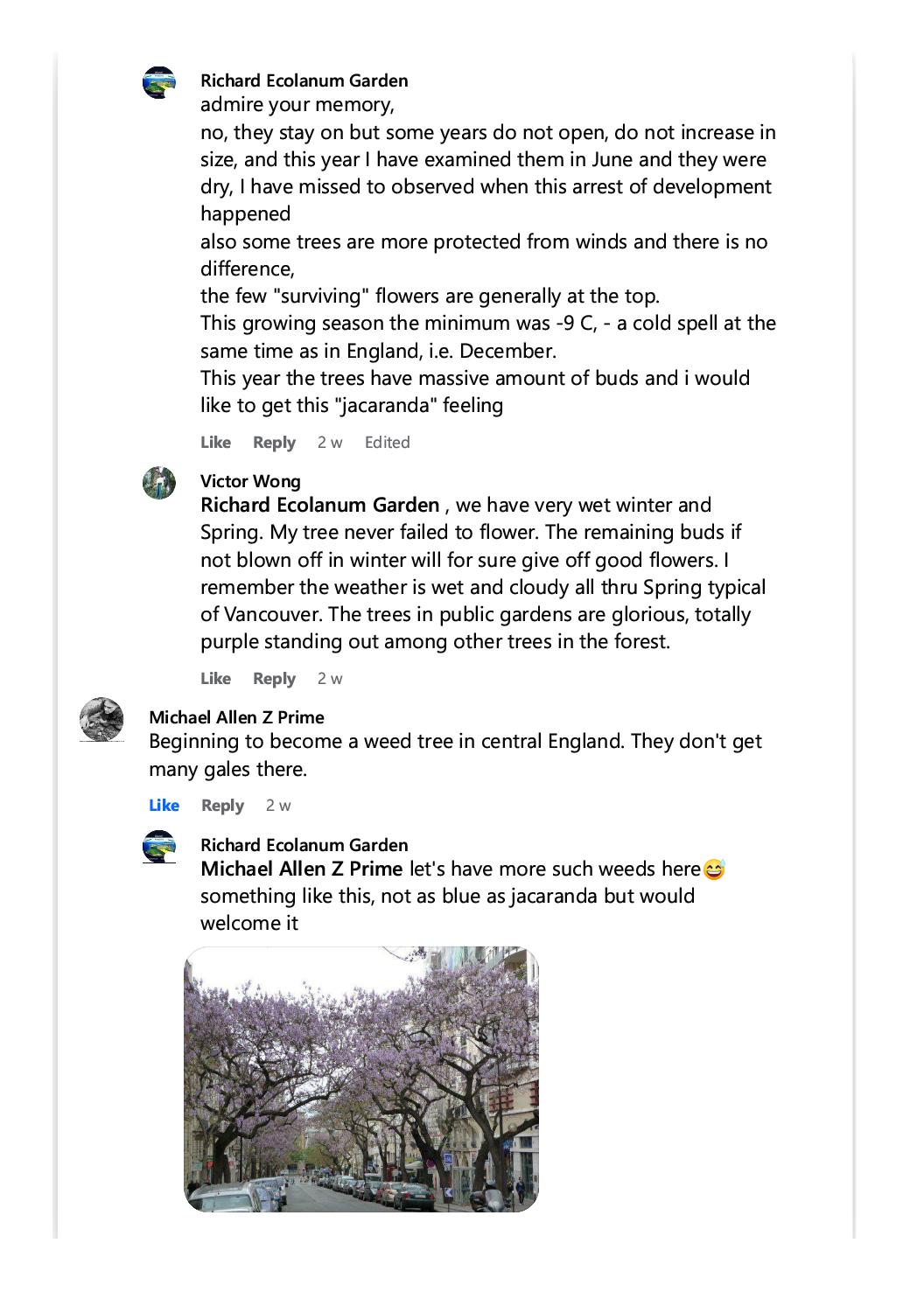This screenshot has width=910, height=1292.
Task: Open Richard Ecolanum Garden's avatar on first comment
Action: pyautogui.click(x=159, y=83)
